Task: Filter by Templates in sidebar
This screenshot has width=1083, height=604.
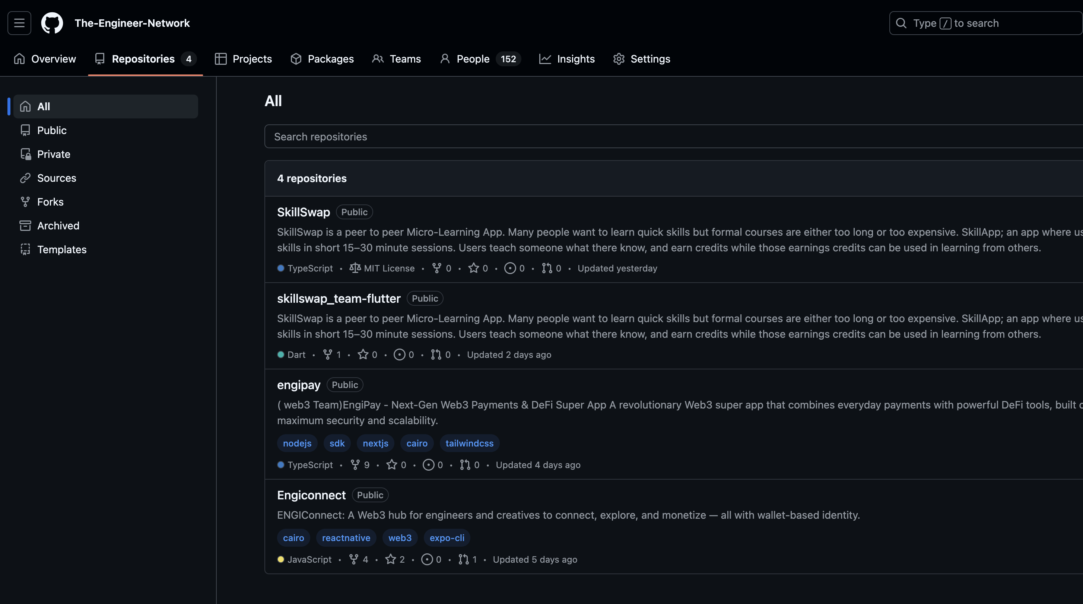Action: coord(62,249)
